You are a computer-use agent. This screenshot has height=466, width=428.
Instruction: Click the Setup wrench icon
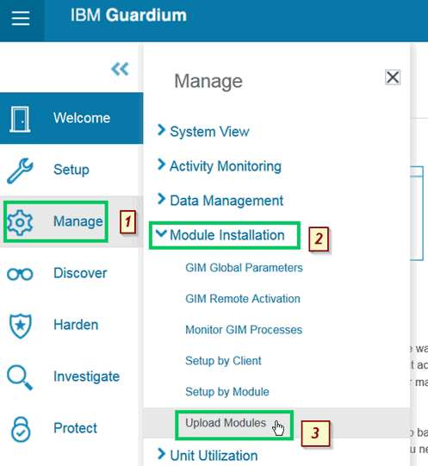point(20,171)
